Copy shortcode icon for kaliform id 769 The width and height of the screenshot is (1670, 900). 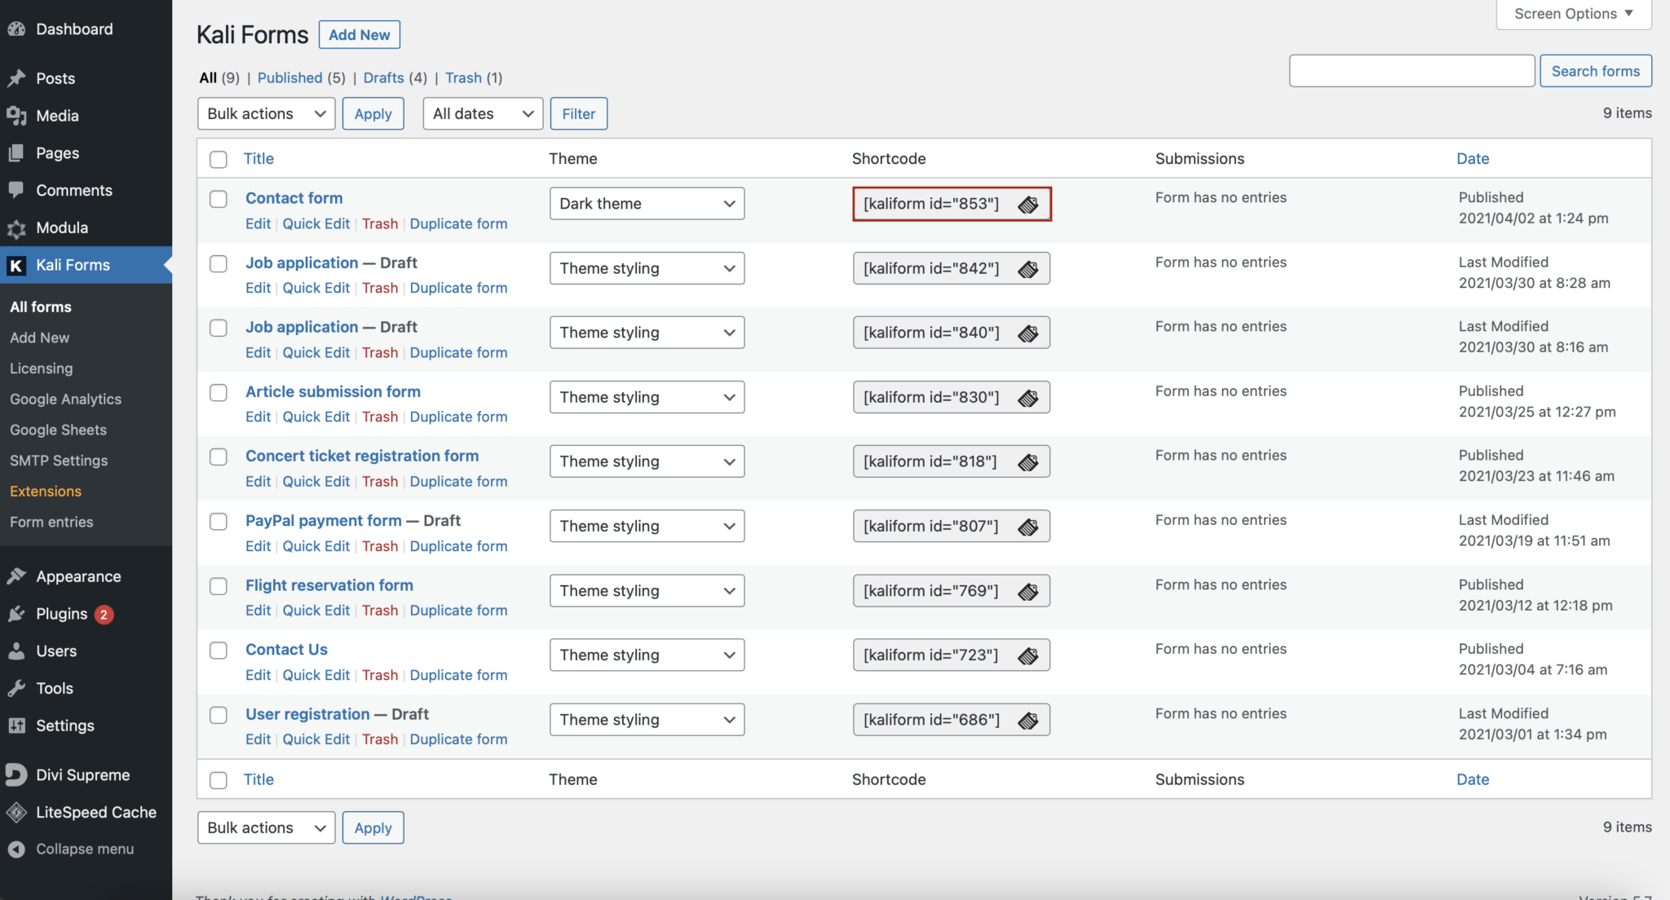point(1027,591)
